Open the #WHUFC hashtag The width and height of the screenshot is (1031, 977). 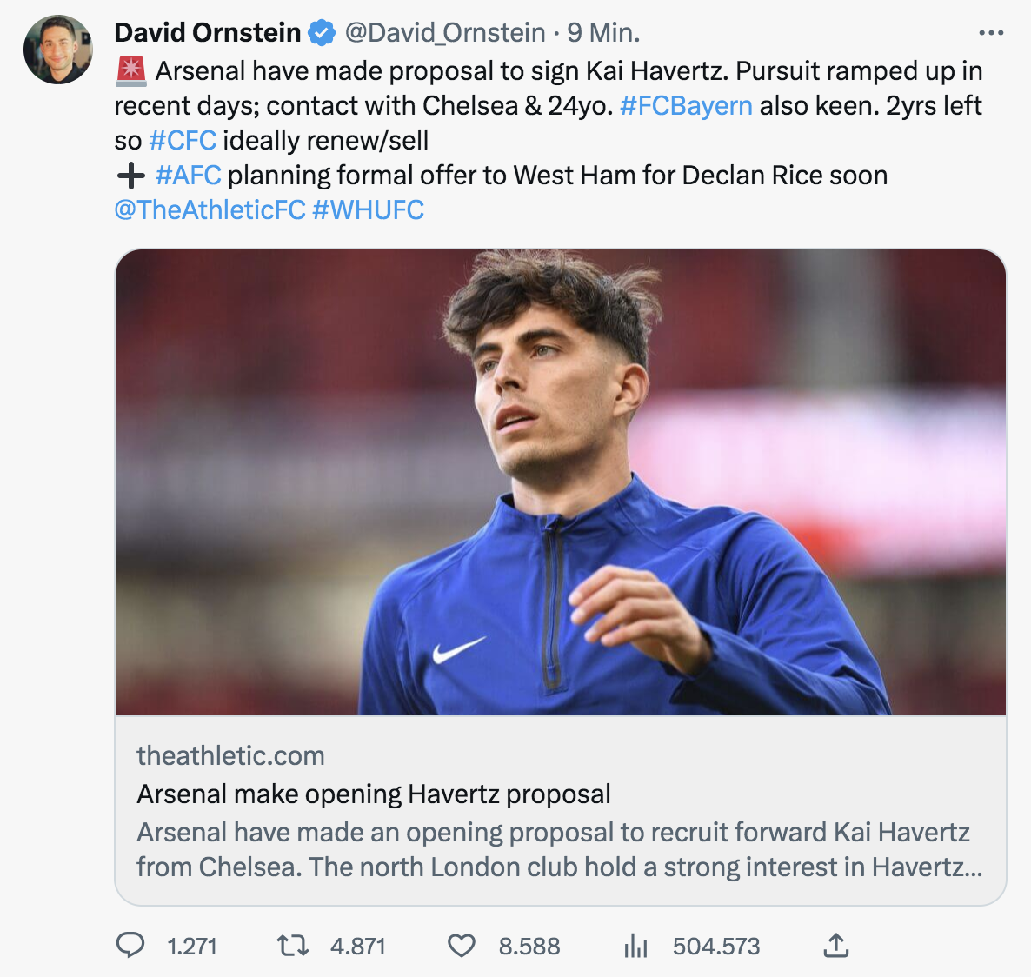click(368, 210)
